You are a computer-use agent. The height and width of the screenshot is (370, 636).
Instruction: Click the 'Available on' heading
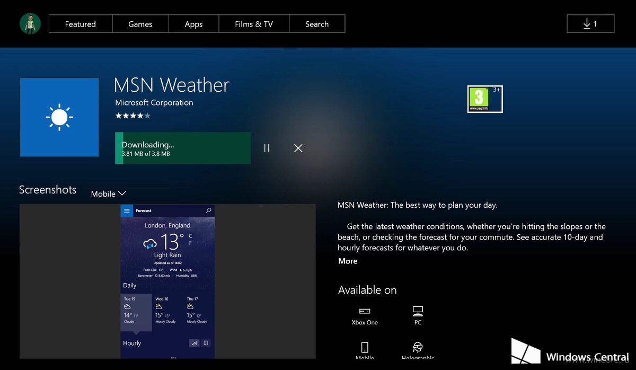(367, 290)
